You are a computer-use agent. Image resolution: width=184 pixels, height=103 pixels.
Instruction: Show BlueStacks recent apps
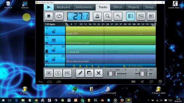click(x=59, y=82)
